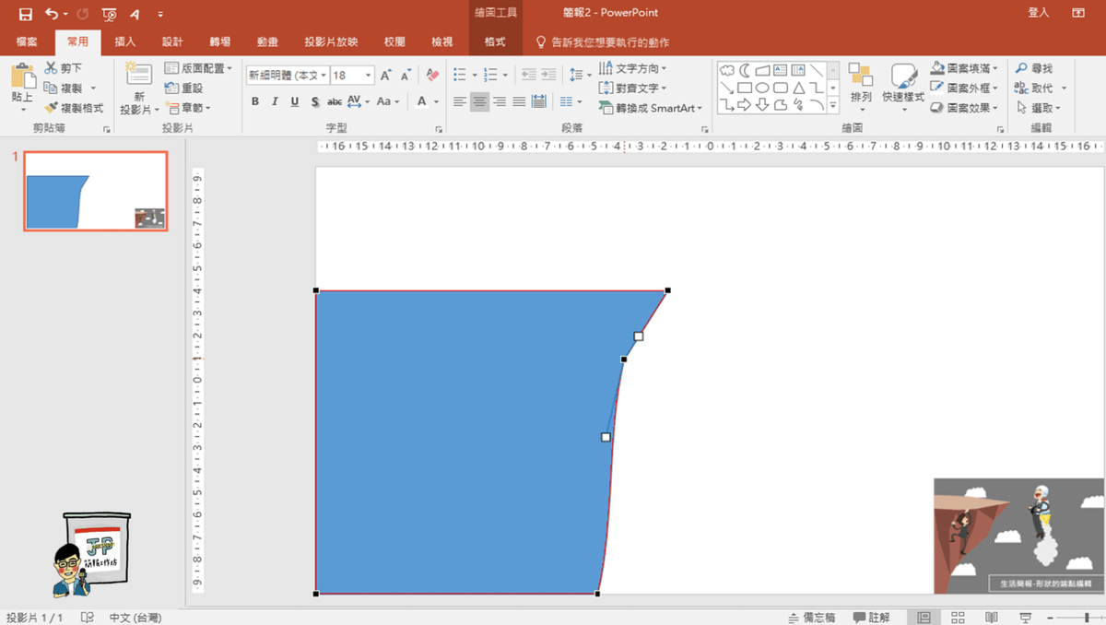Click the zoom slider handle in status bar
1106x625 pixels.
(x=1086, y=618)
